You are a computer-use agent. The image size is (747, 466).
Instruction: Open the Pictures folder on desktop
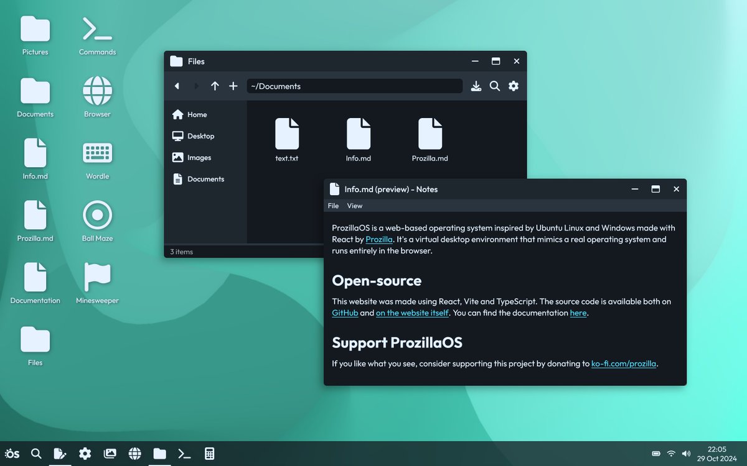(x=35, y=36)
